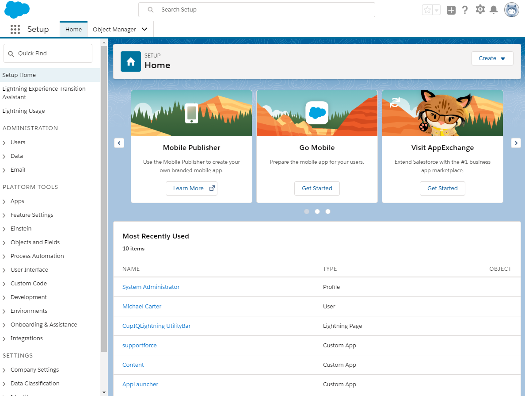
Task: Click the sidebar scrollbar up arrow
Action: pos(104,42)
